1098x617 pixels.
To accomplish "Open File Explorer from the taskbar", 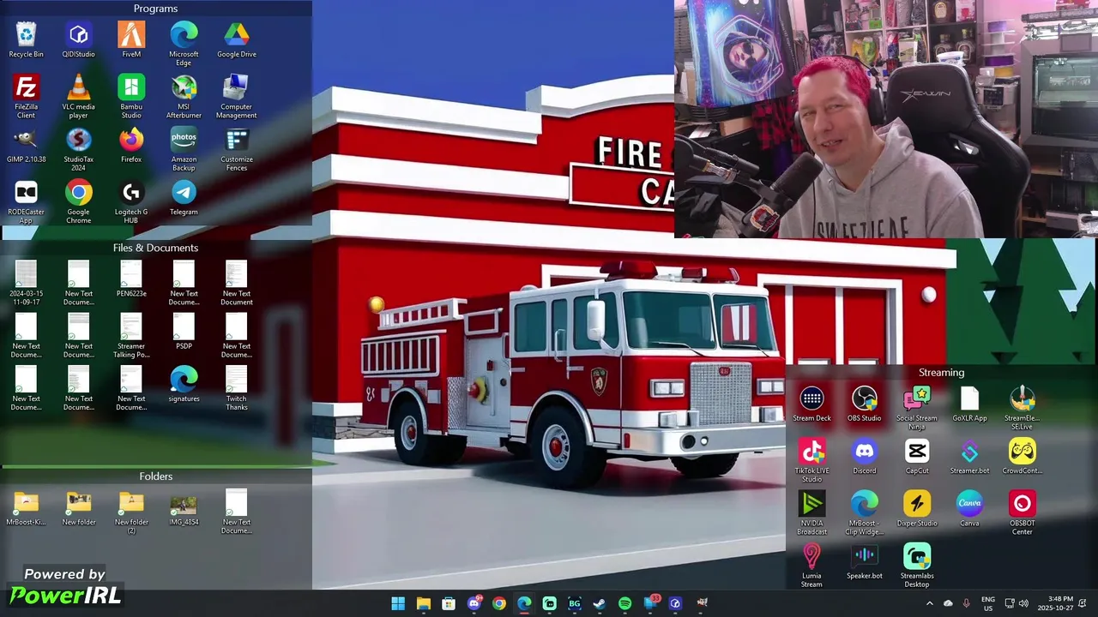I will coord(423,603).
